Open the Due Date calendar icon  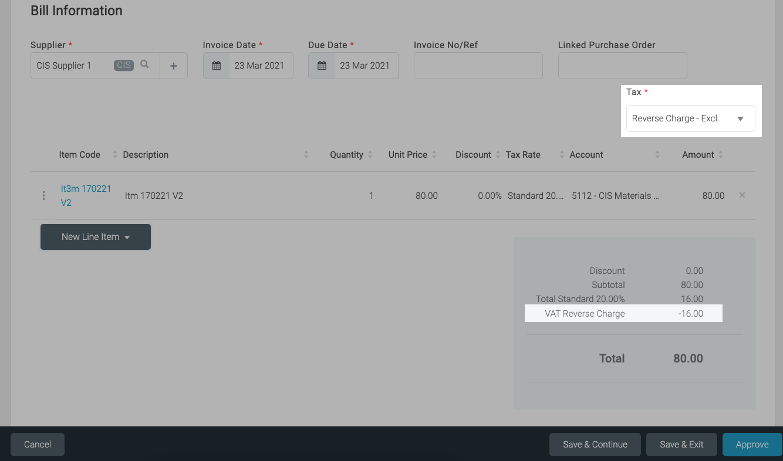(321, 65)
